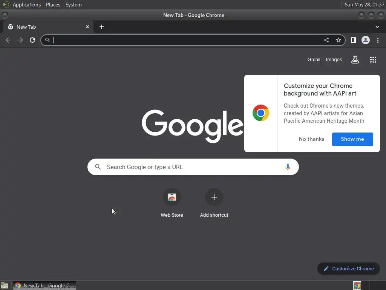
Task: Click the Search Google or type a URL box
Action: [x=193, y=167]
